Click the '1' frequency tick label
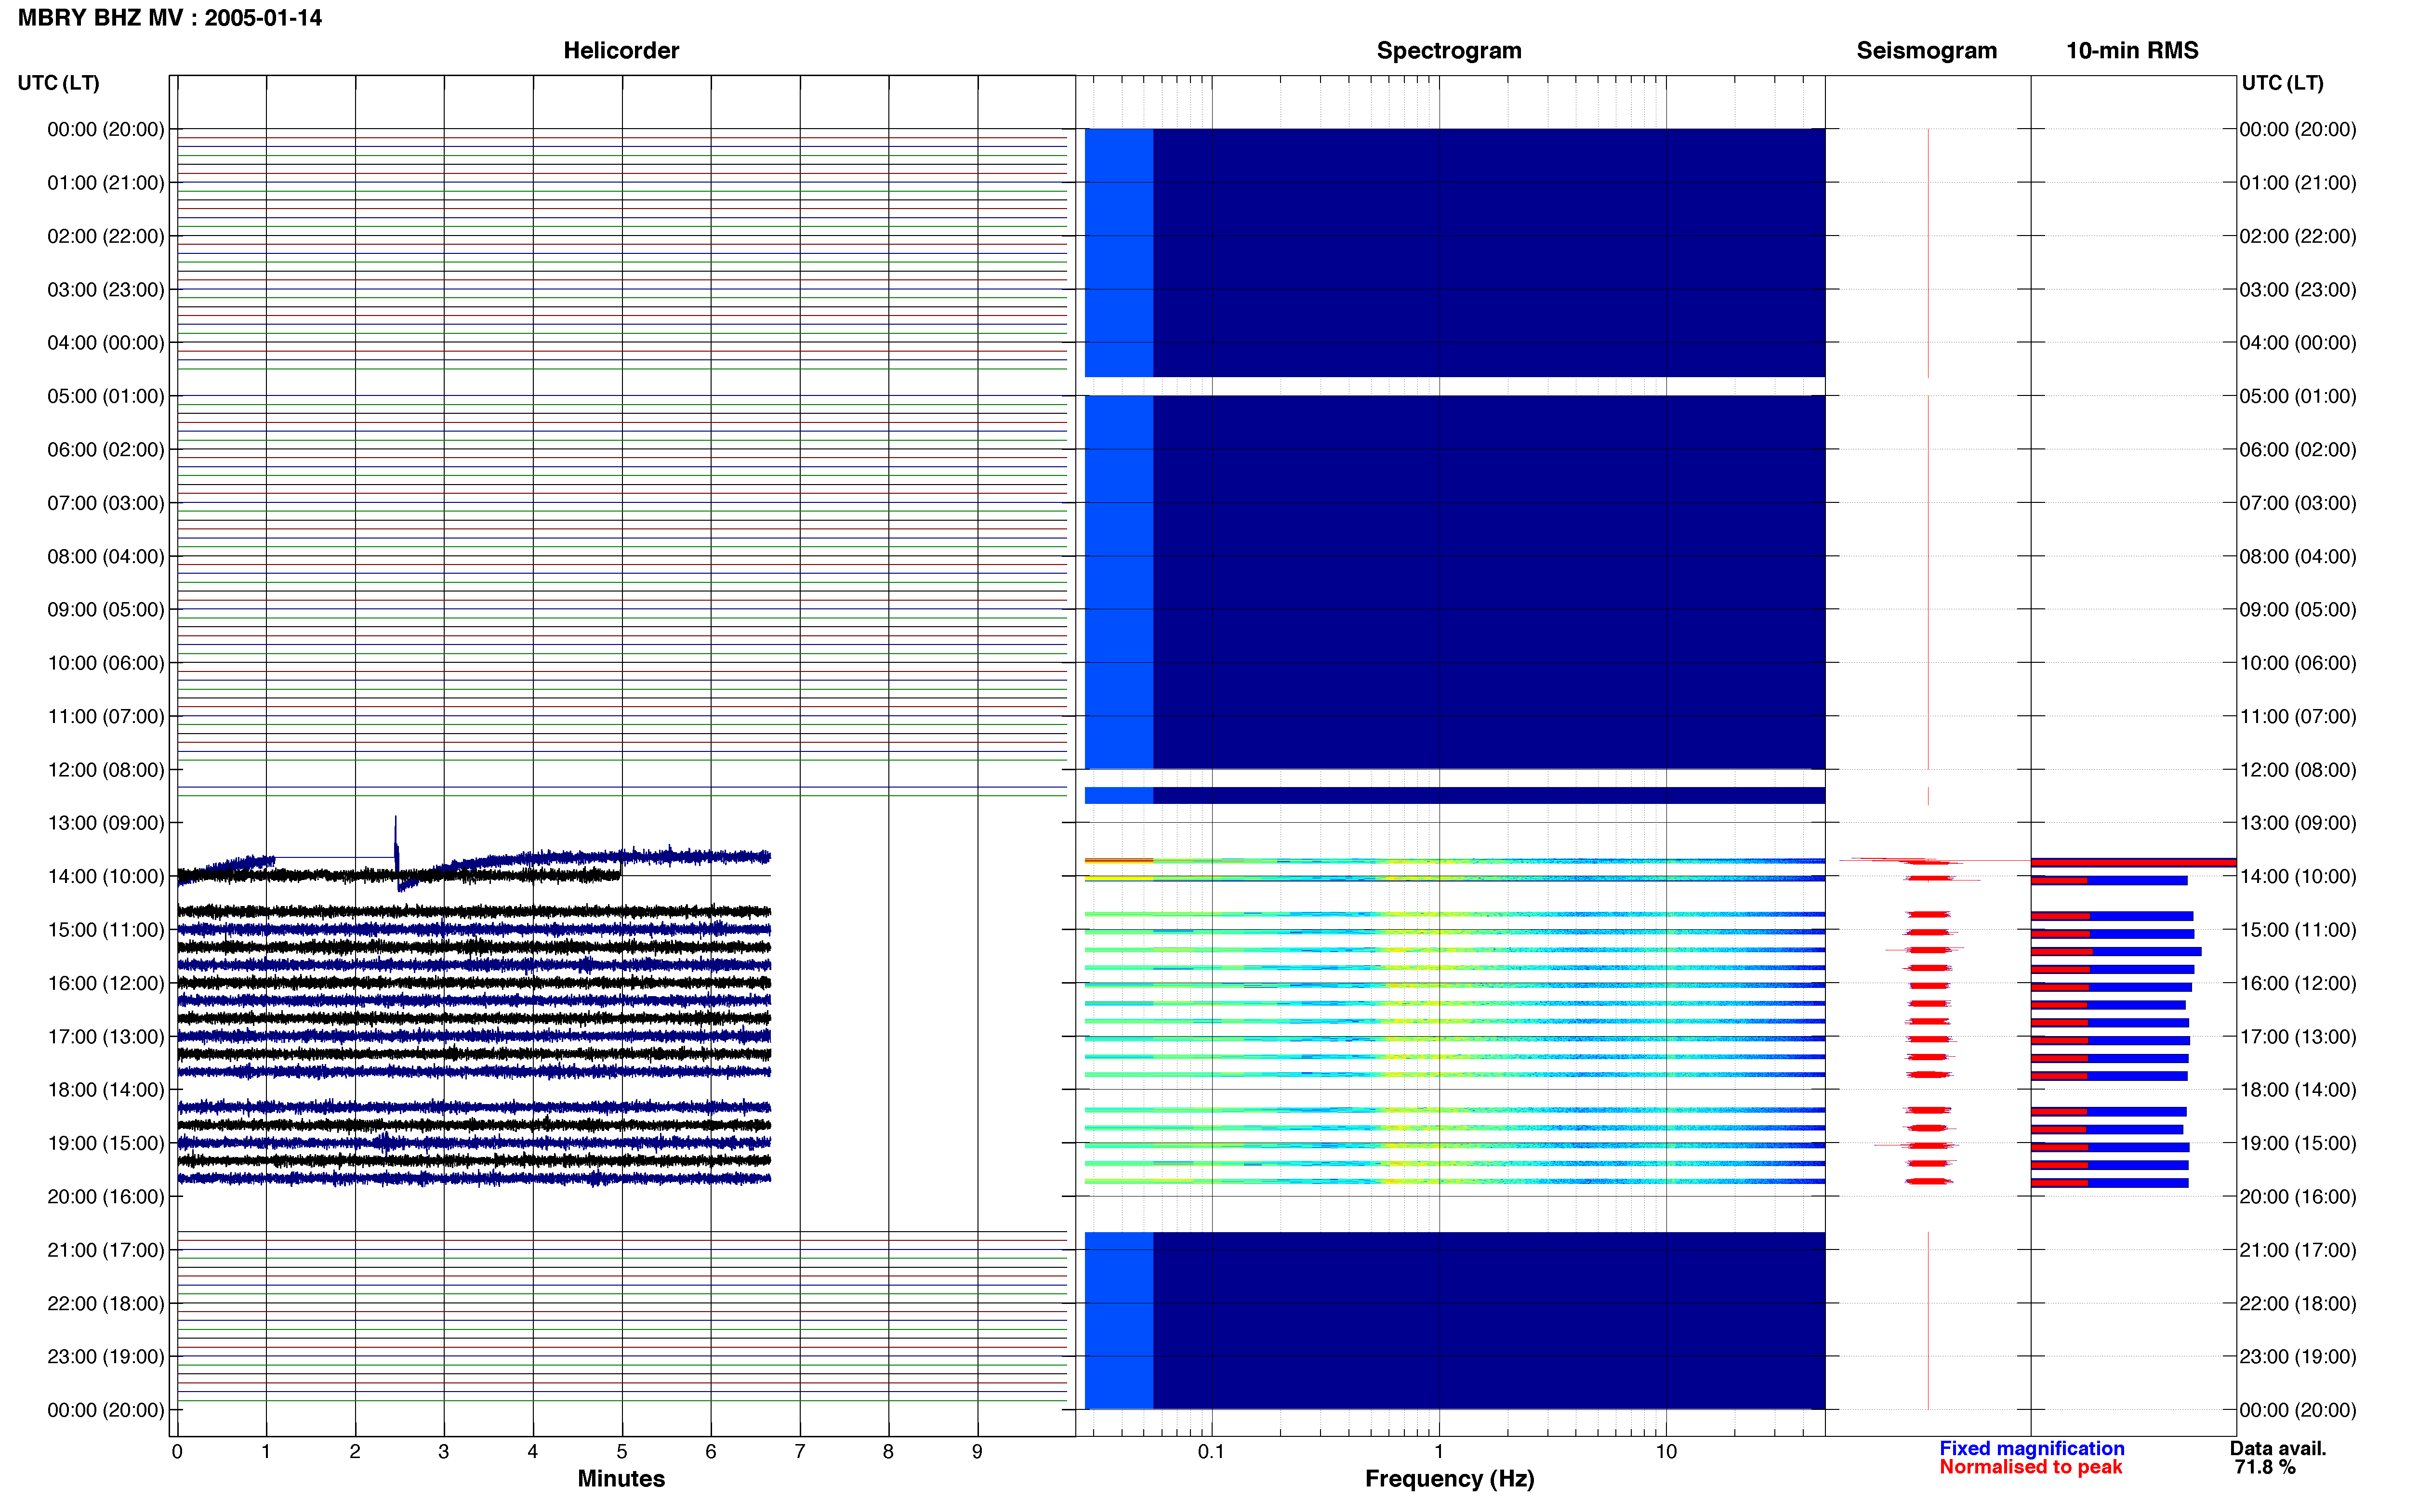Image resolution: width=2418 pixels, height=1512 pixels. tap(1439, 1452)
